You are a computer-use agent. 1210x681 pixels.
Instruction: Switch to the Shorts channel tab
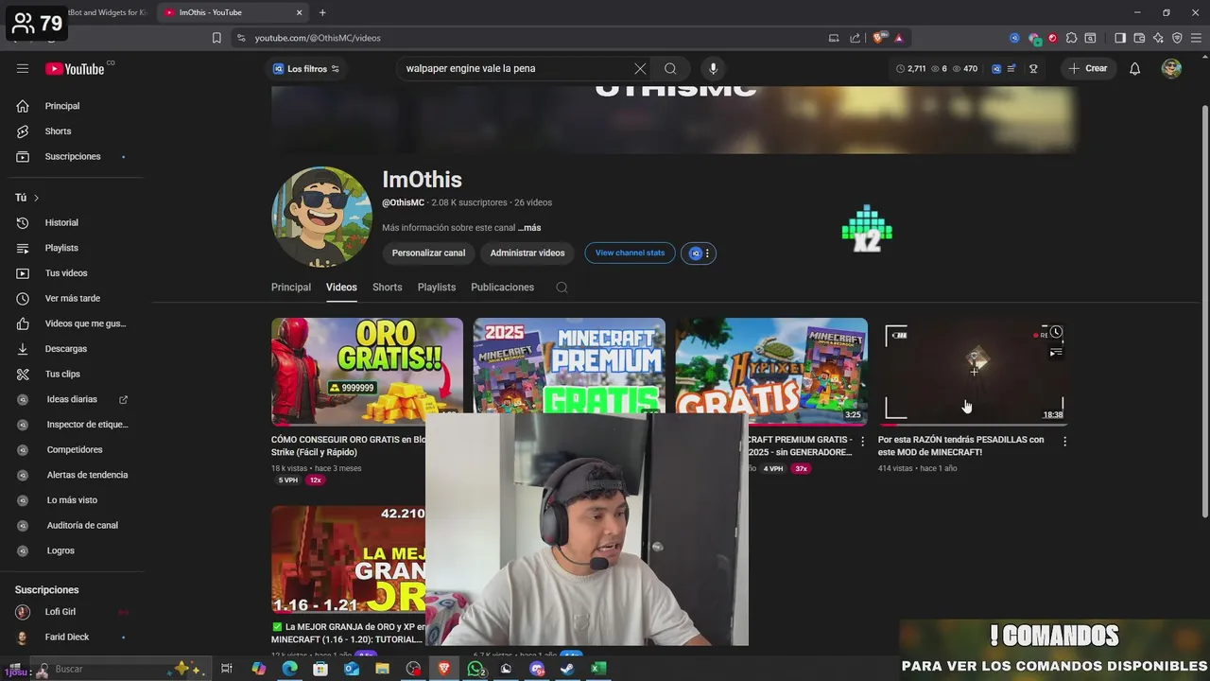point(387,288)
